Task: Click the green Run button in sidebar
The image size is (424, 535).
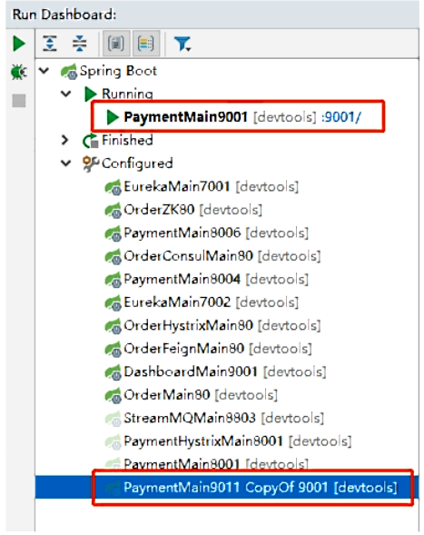Action: pyautogui.click(x=19, y=44)
